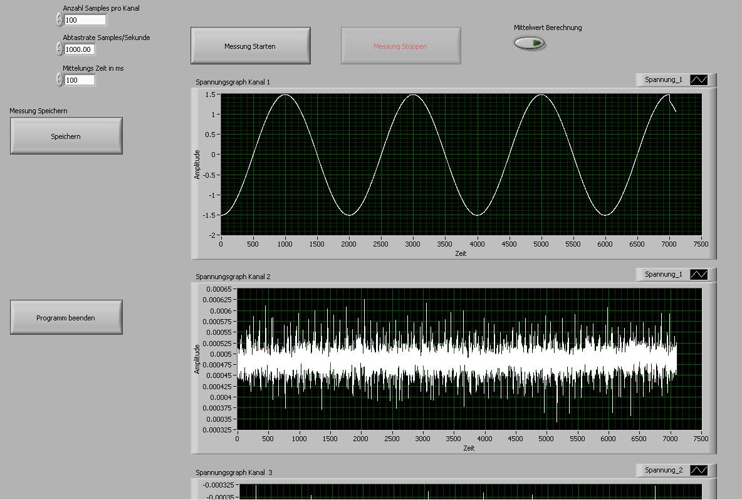Click the Speichern button
Screen dimensions: 742x500
66,136
